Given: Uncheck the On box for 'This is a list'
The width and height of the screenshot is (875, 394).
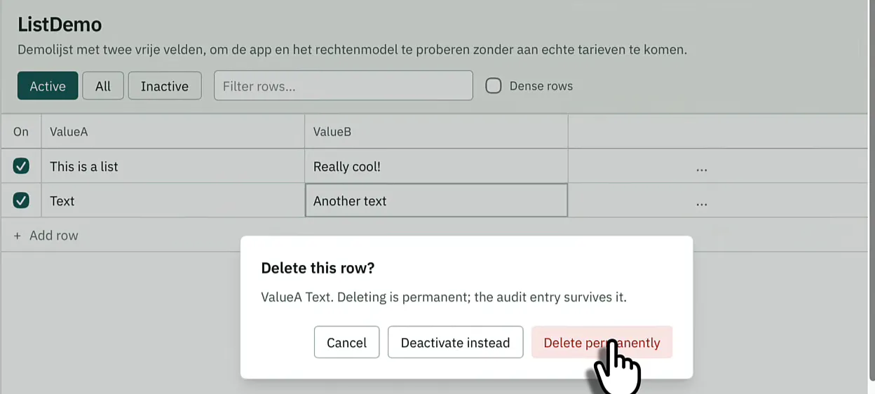Looking at the screenshot, I should (x=21, y=166).
